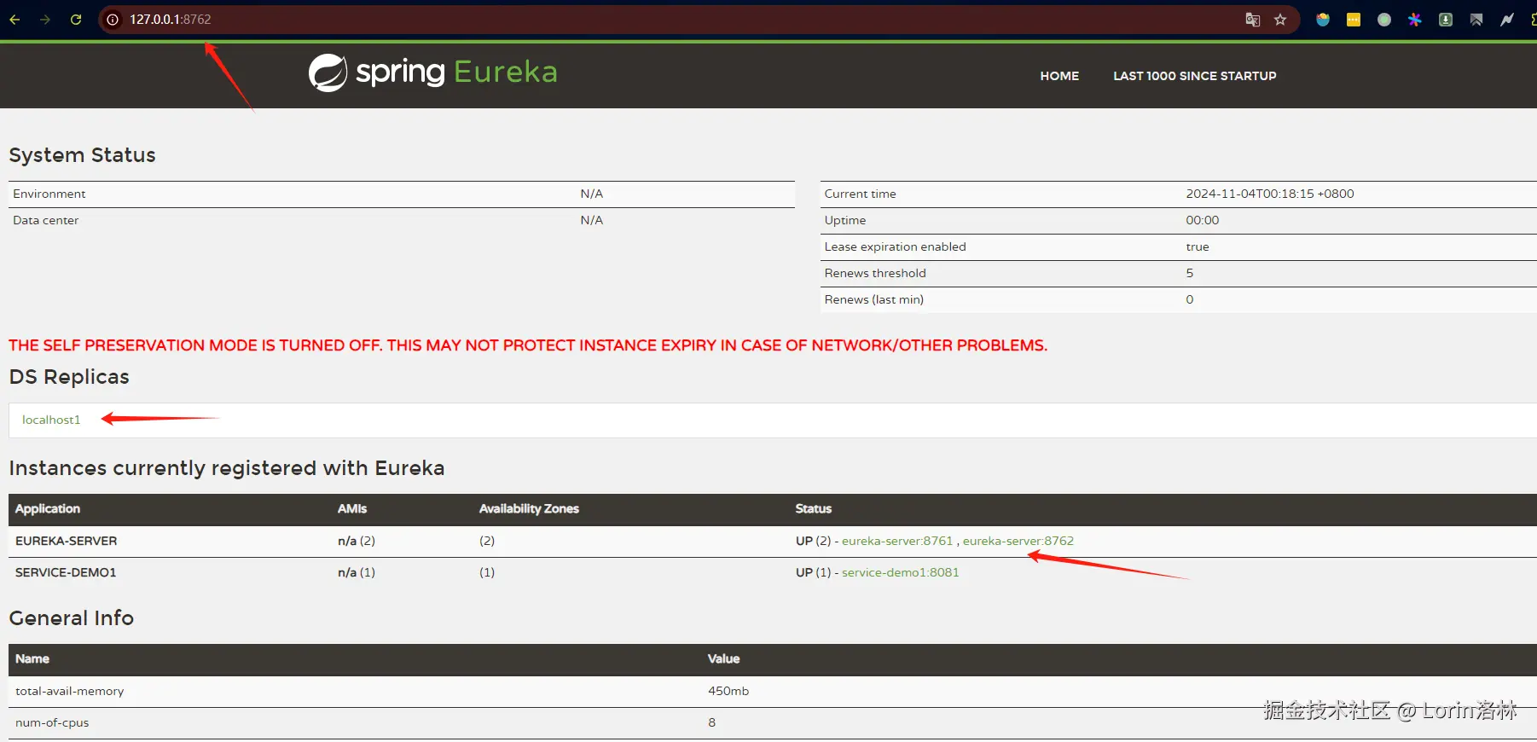The image size is (1537, 742).
Task: Click the General Info heading
Action: (72, 618)
